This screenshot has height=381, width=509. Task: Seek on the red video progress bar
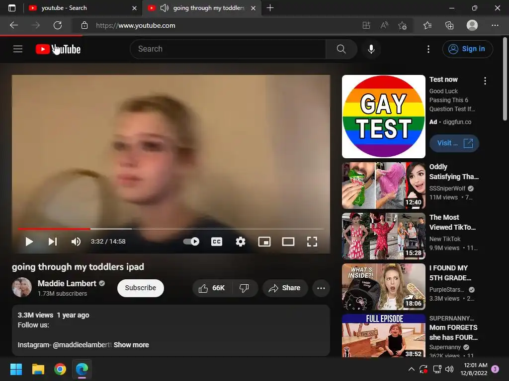click(171, 229)
